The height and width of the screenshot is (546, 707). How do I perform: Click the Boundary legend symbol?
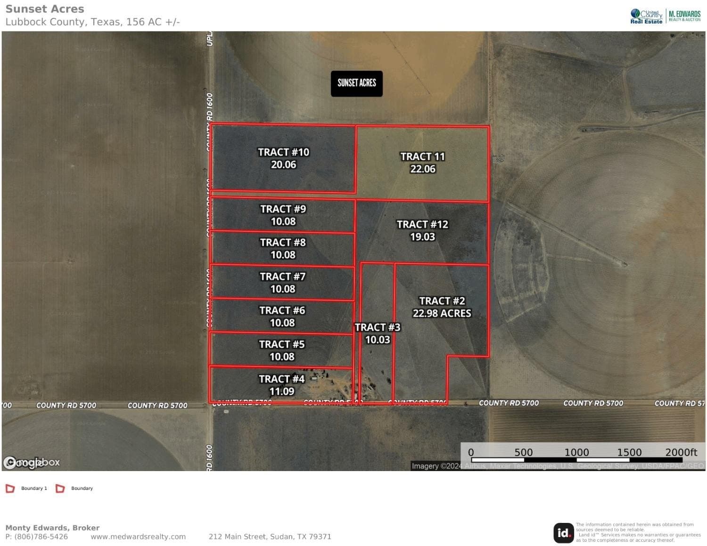click(60, 488)
